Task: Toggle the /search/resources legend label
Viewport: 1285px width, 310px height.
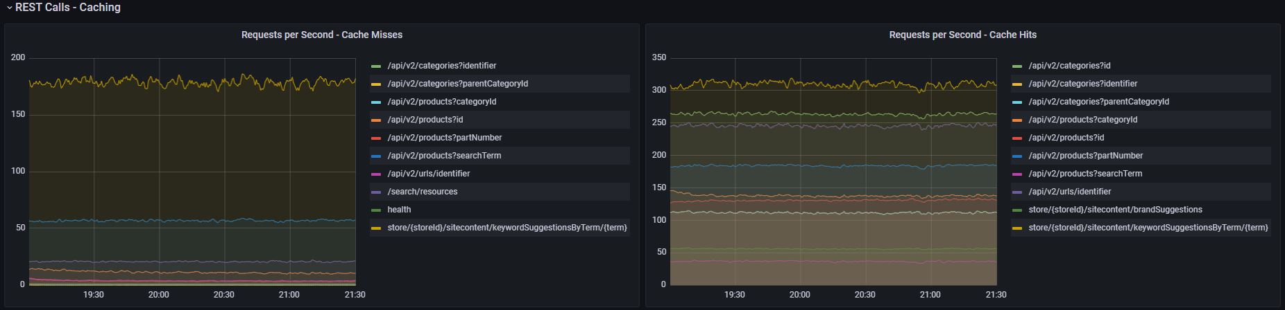Action: tap(422, 192)
